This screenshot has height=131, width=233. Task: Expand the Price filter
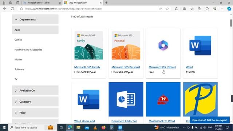(35, 113)
